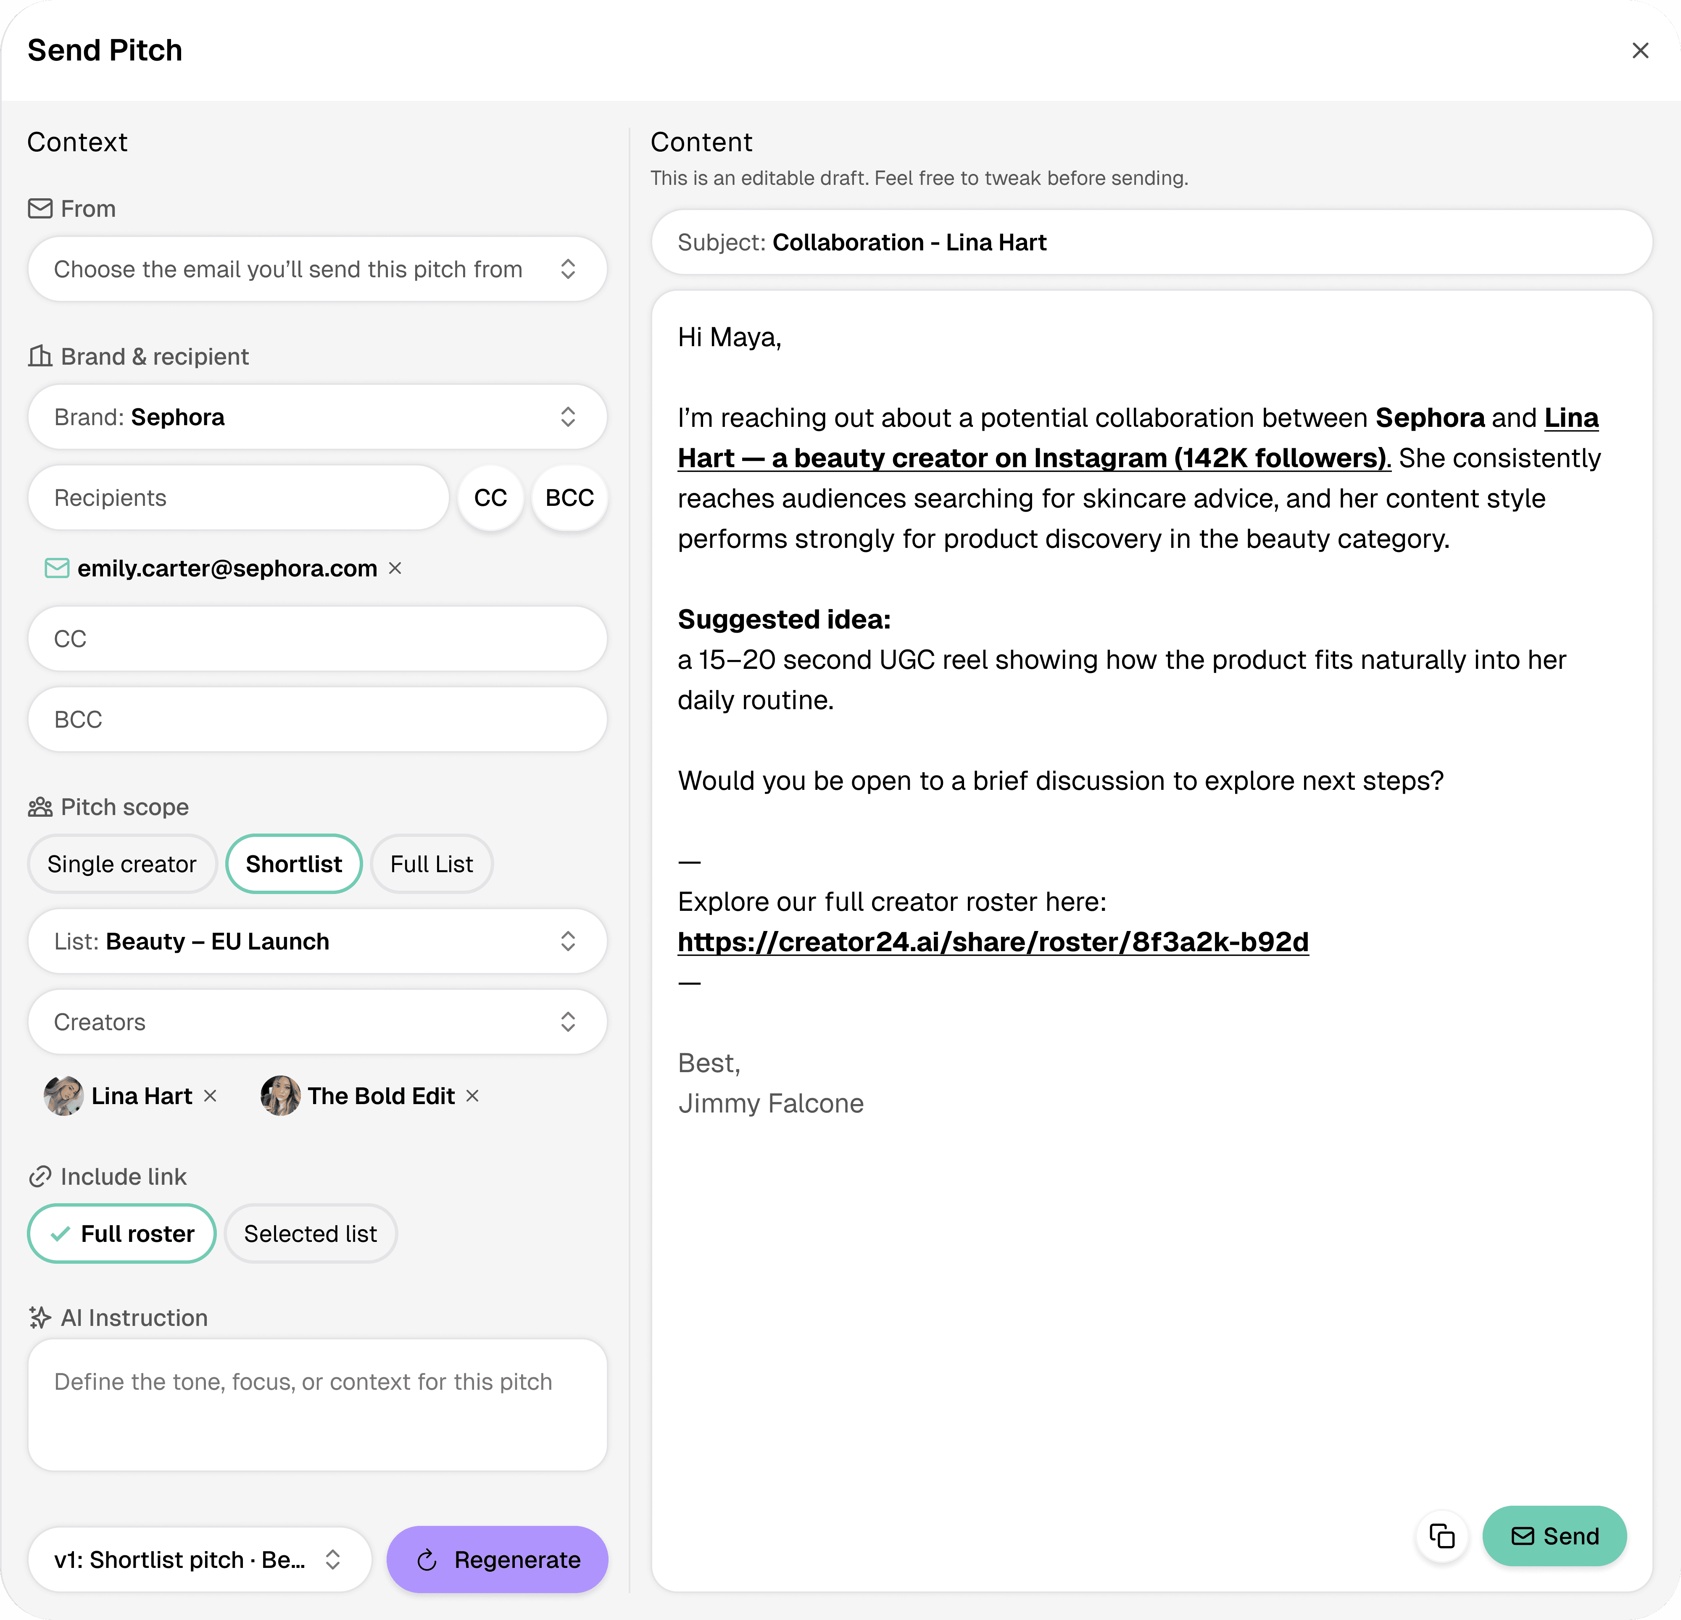Image resolution: width=1681 pixels, height=1620 pixels.
Task: Close the Send Pitch dialog
Action: (1640, 50)
